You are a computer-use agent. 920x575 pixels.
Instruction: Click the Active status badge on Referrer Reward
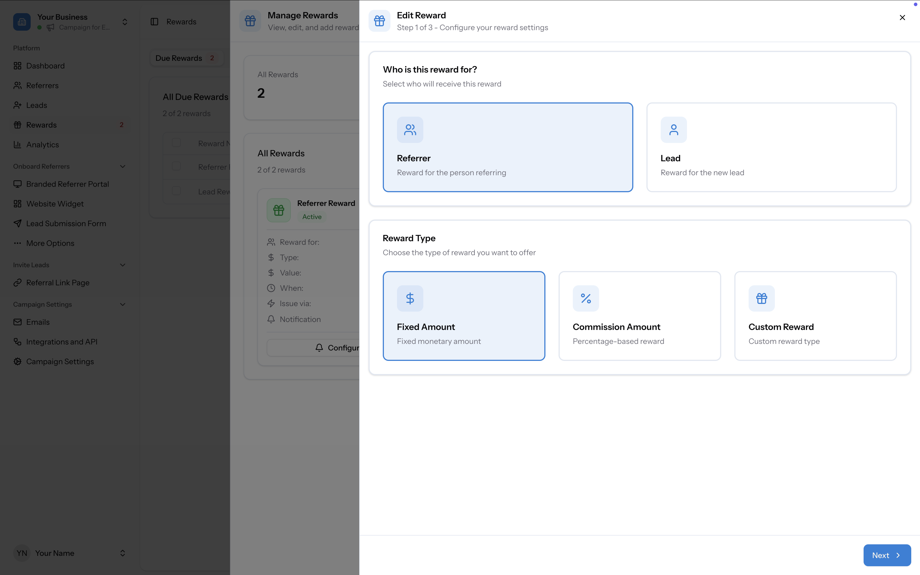click(312, 216)
